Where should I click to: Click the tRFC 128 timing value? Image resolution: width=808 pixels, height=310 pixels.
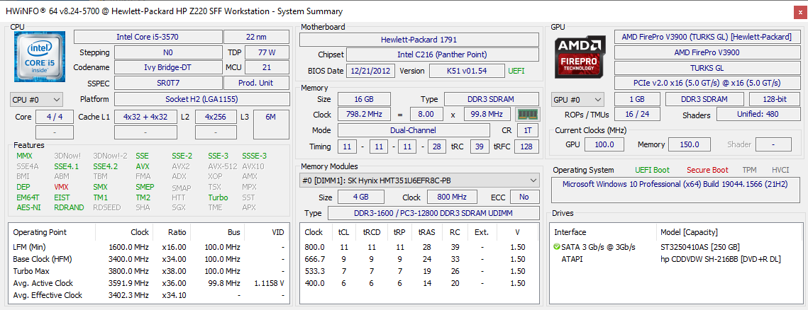pos(526,147)
